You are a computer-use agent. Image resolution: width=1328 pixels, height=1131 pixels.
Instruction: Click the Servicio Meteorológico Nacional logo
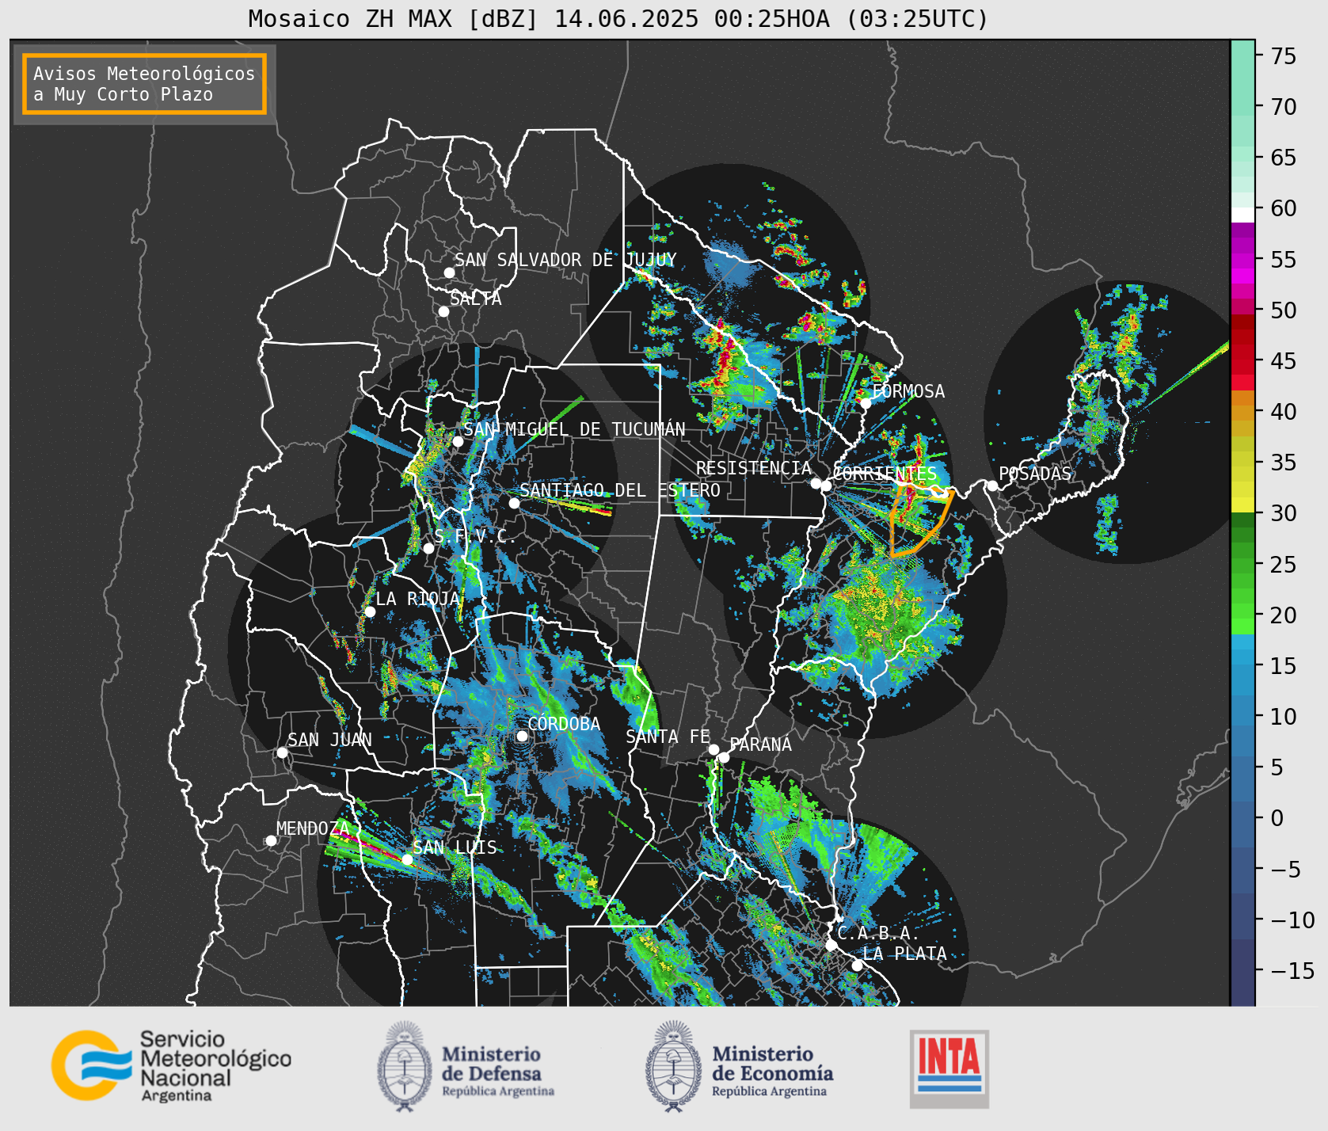172,1065
